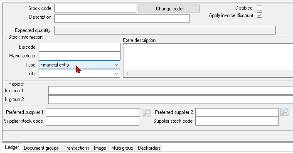
Task: Click the Preferred supplier 1 field
Action: 93,112
